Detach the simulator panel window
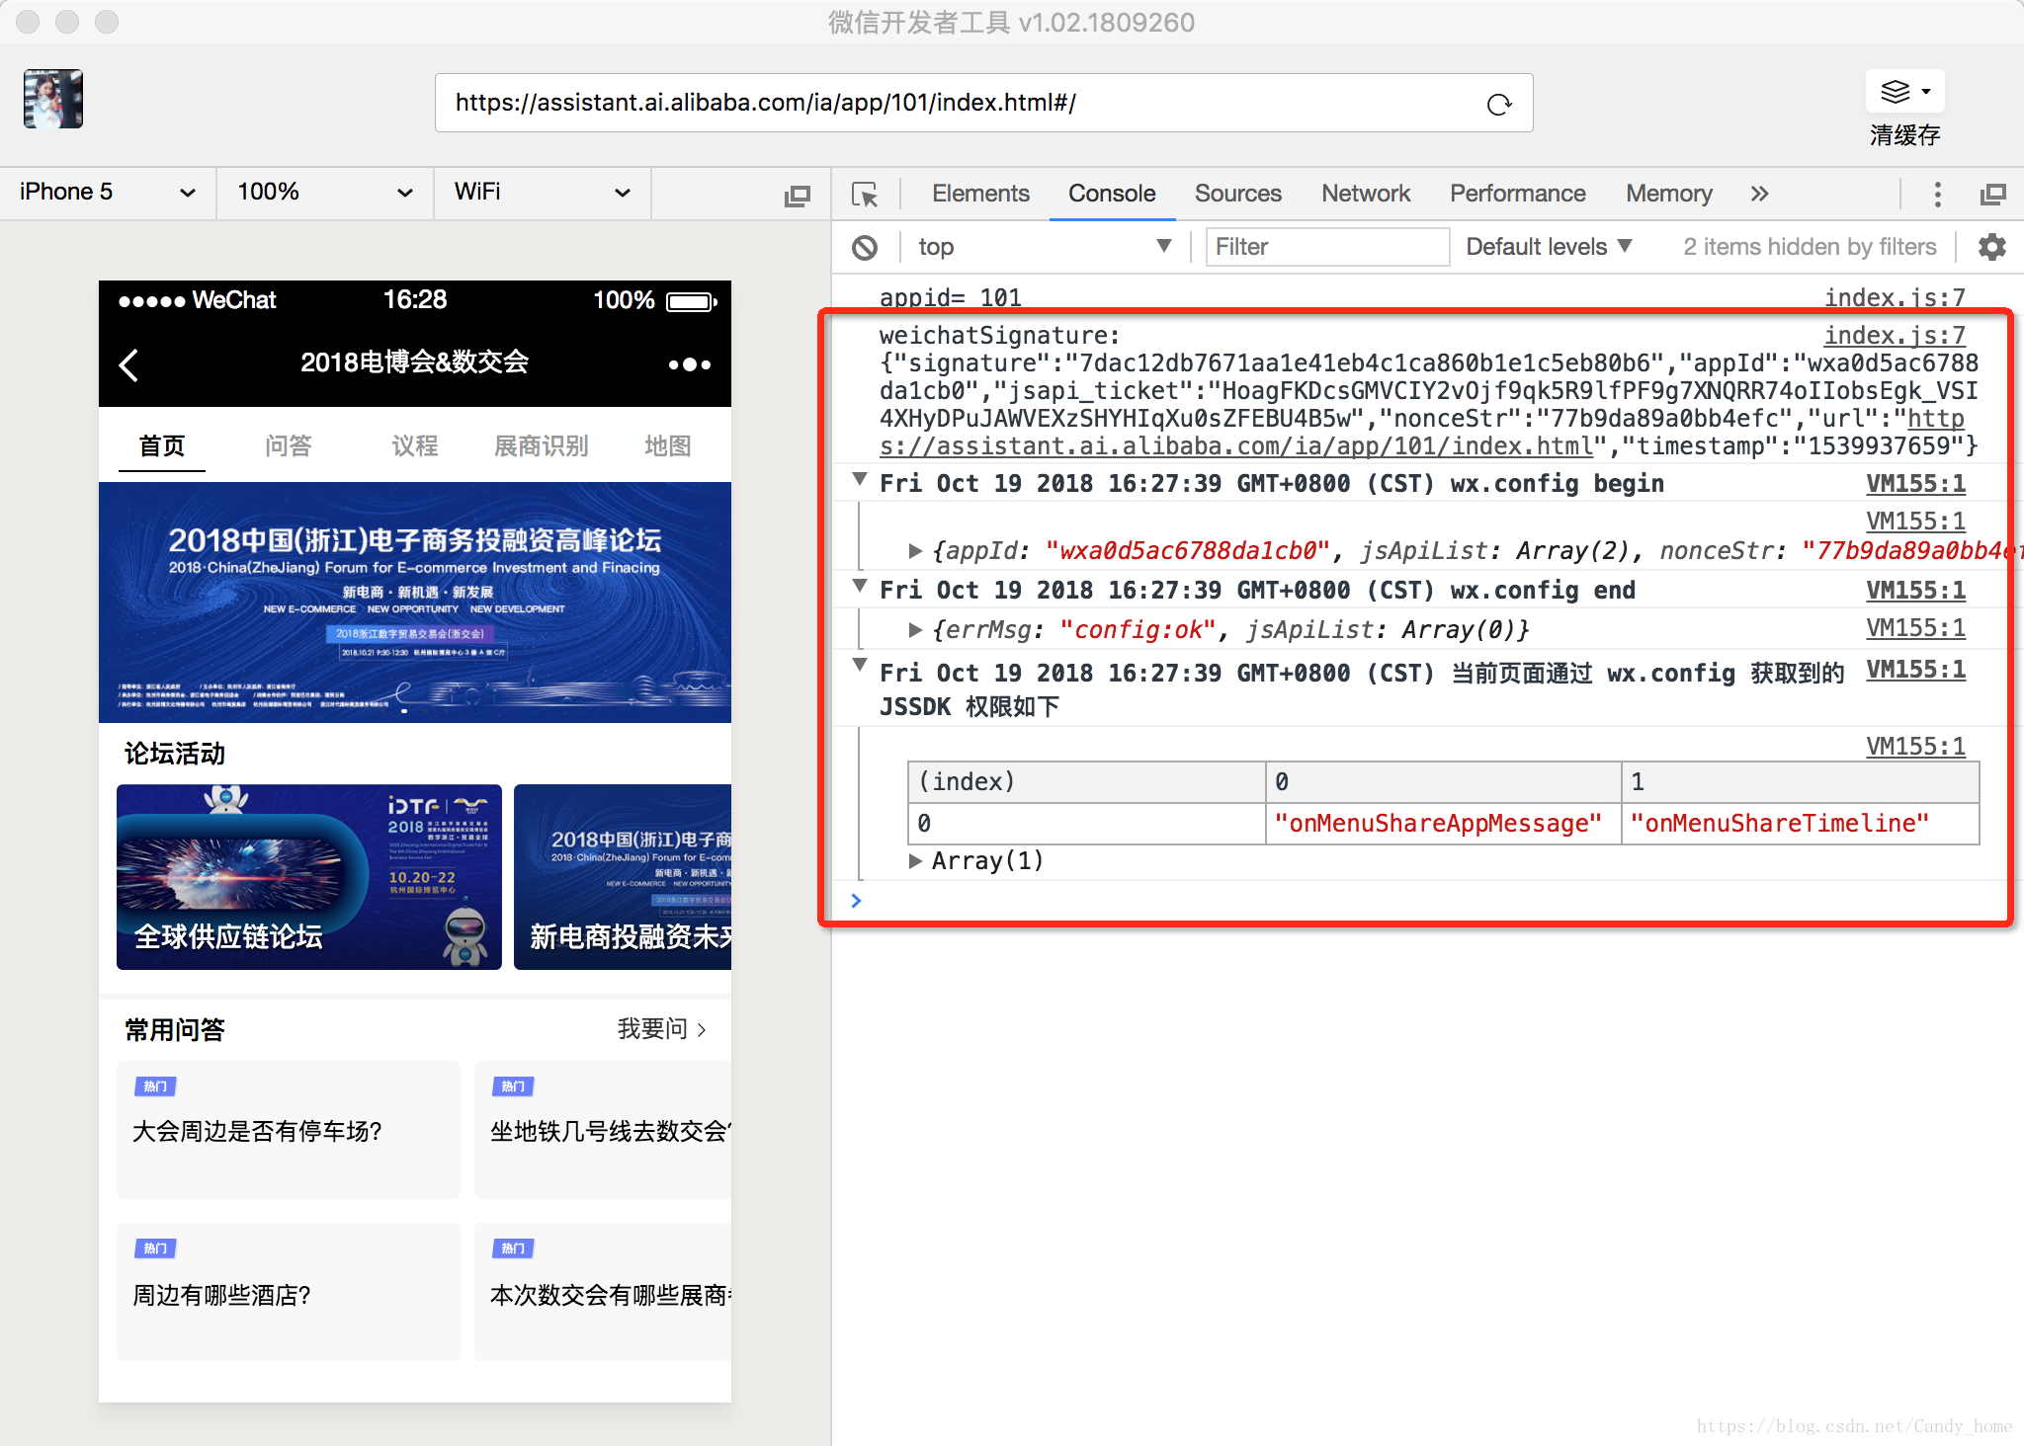Viewport: 2024px width, 1446px height. point(797,195)
